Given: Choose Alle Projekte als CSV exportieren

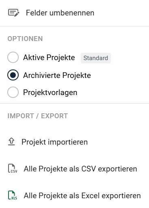Looking at the screenshot, I should click(74, 169).
